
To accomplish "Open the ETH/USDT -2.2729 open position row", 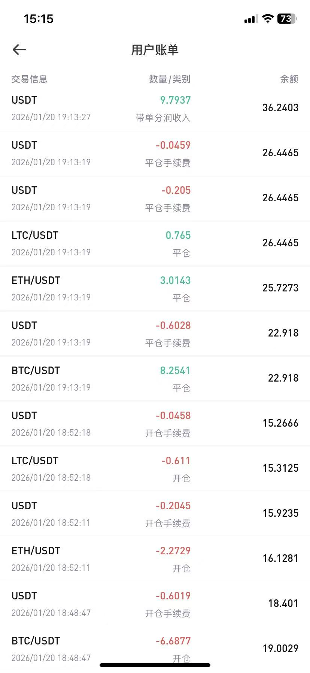I will [155, 559].
